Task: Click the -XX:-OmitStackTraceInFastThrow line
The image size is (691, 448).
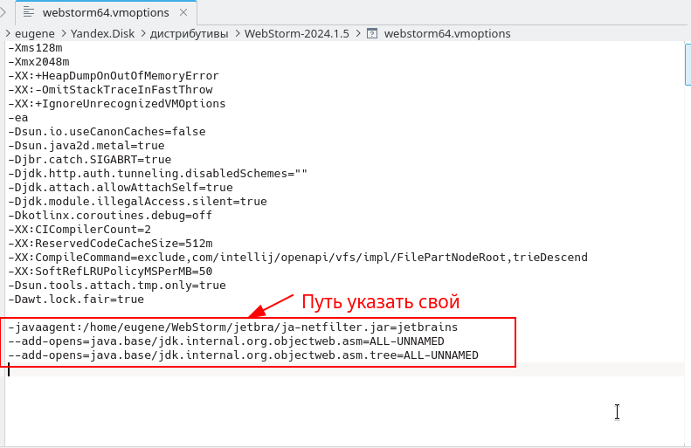Action: [110, 89]
